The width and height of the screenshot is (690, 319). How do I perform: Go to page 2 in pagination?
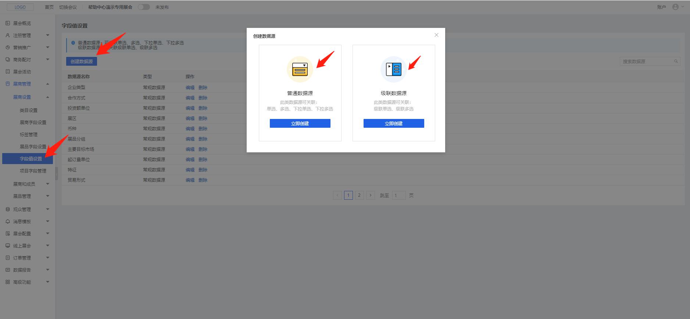(x=359, y=195)
